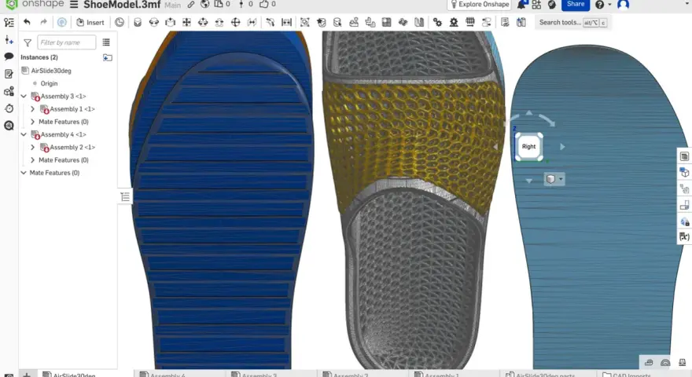Collapse the Assembly 3 <1> node
Screen dimensions: 692x377
[24, 96]
